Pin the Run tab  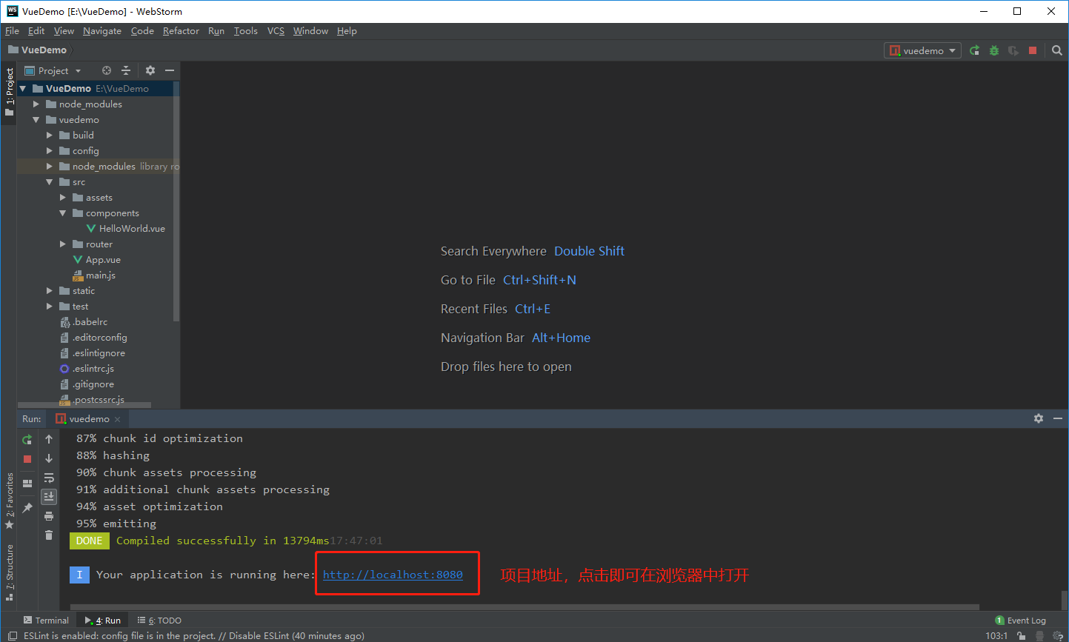coord(27,507)
